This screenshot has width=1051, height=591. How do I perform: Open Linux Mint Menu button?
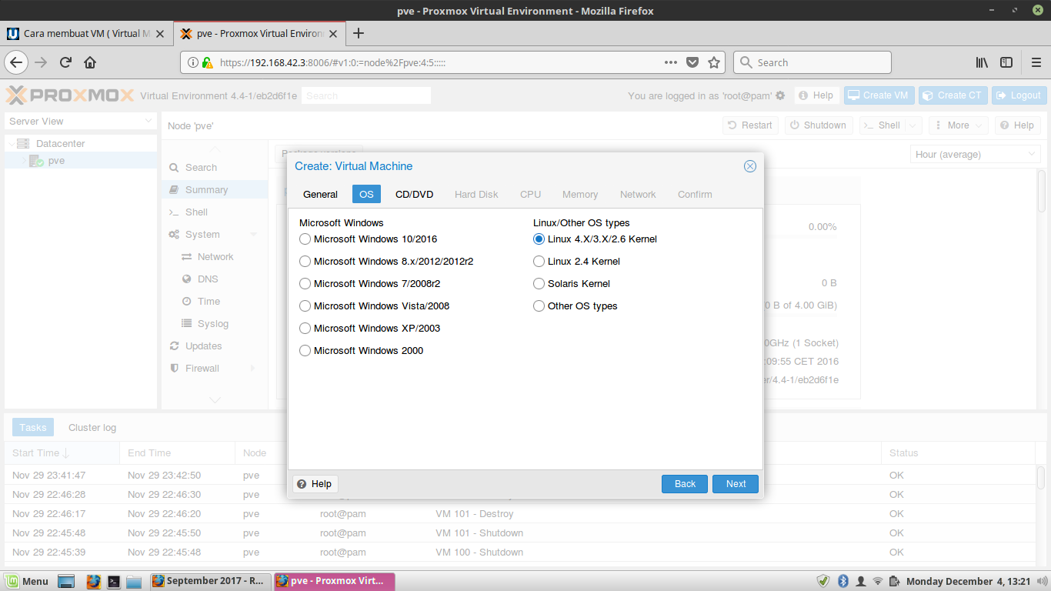pos(27,581)
